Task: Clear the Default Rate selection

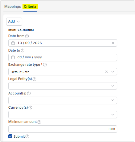Action: click(x=106, y=72)
